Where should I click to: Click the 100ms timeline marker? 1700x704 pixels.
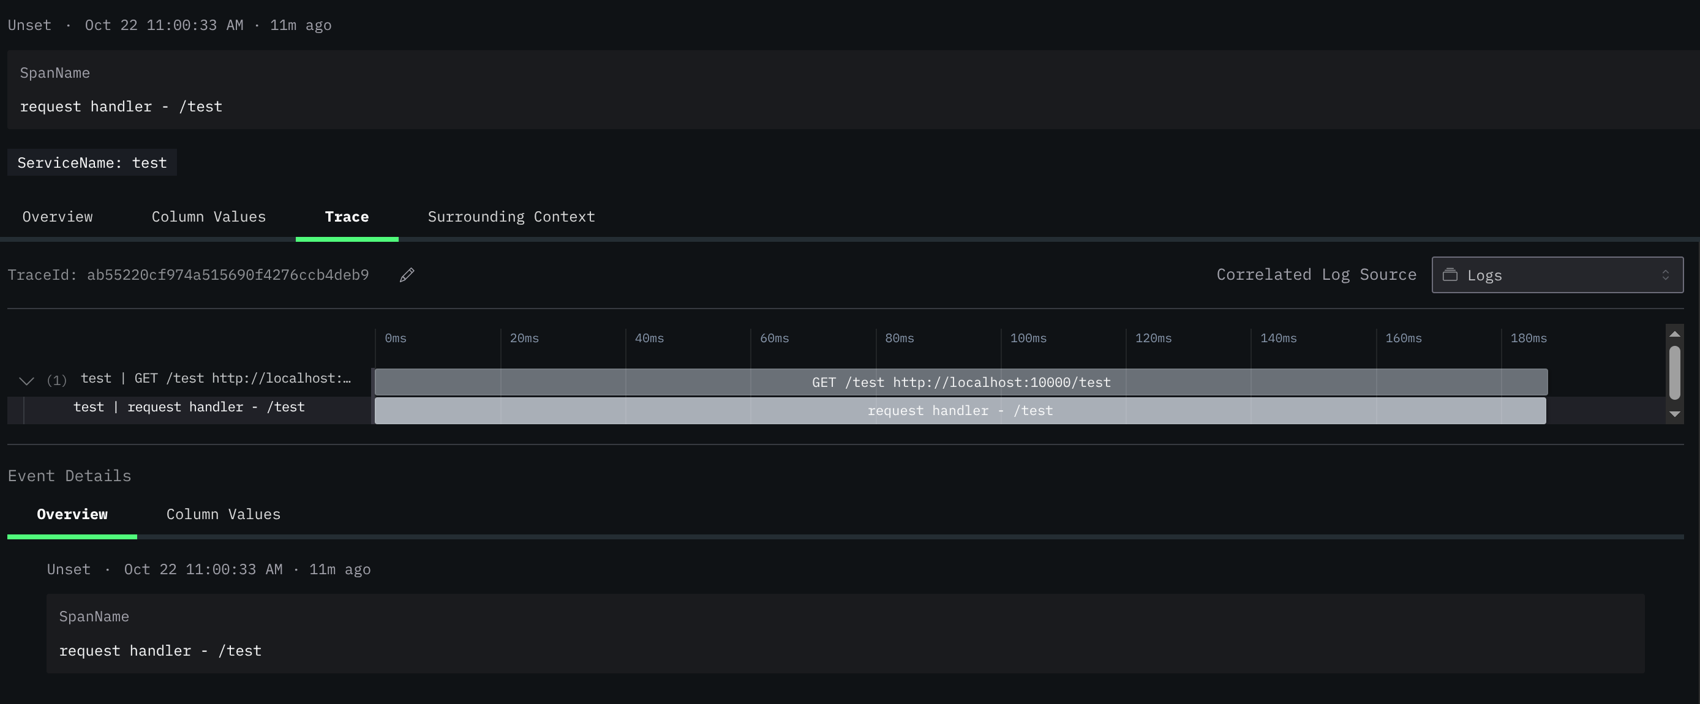pos(1028,338)
